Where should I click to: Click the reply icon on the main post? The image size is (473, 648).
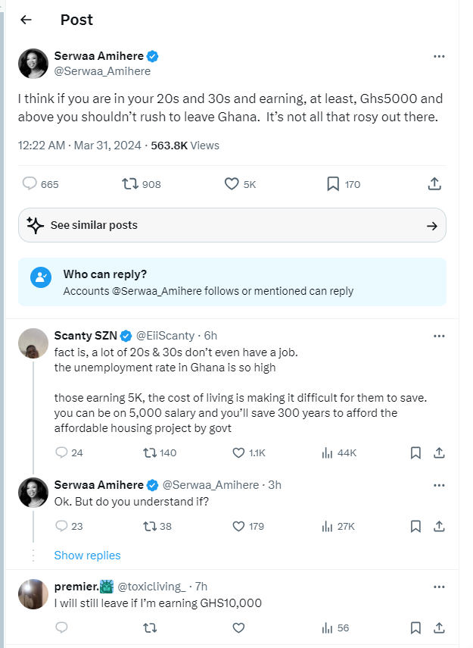30,184
